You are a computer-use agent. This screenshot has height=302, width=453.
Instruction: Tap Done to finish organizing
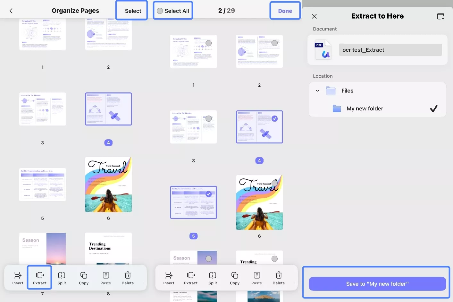click(285, 10)
